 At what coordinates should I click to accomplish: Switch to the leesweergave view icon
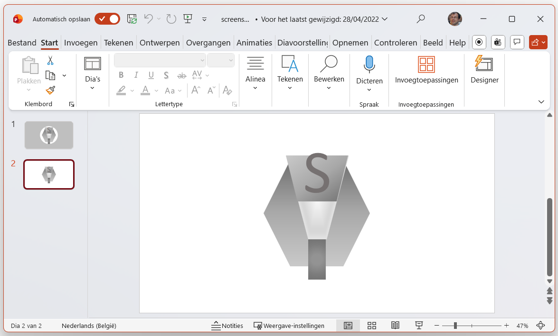tap(395, 326)
